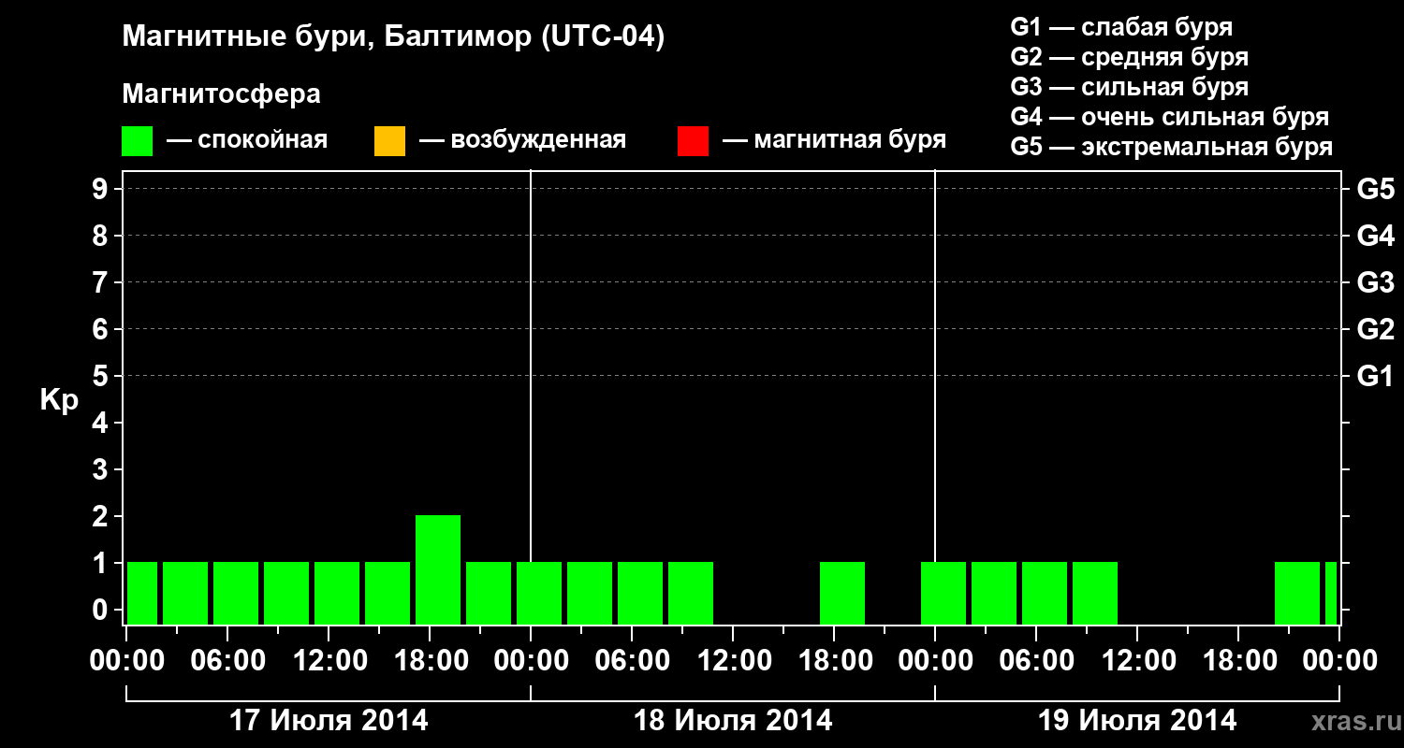The width and height of the screenshot is (1404, 748).
Task: Click the first '00:00' label at the chart start
Action: tap(126, 661)
